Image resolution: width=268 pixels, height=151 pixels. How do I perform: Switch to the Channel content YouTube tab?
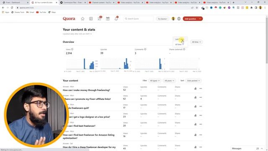click(x=101, y=3)
